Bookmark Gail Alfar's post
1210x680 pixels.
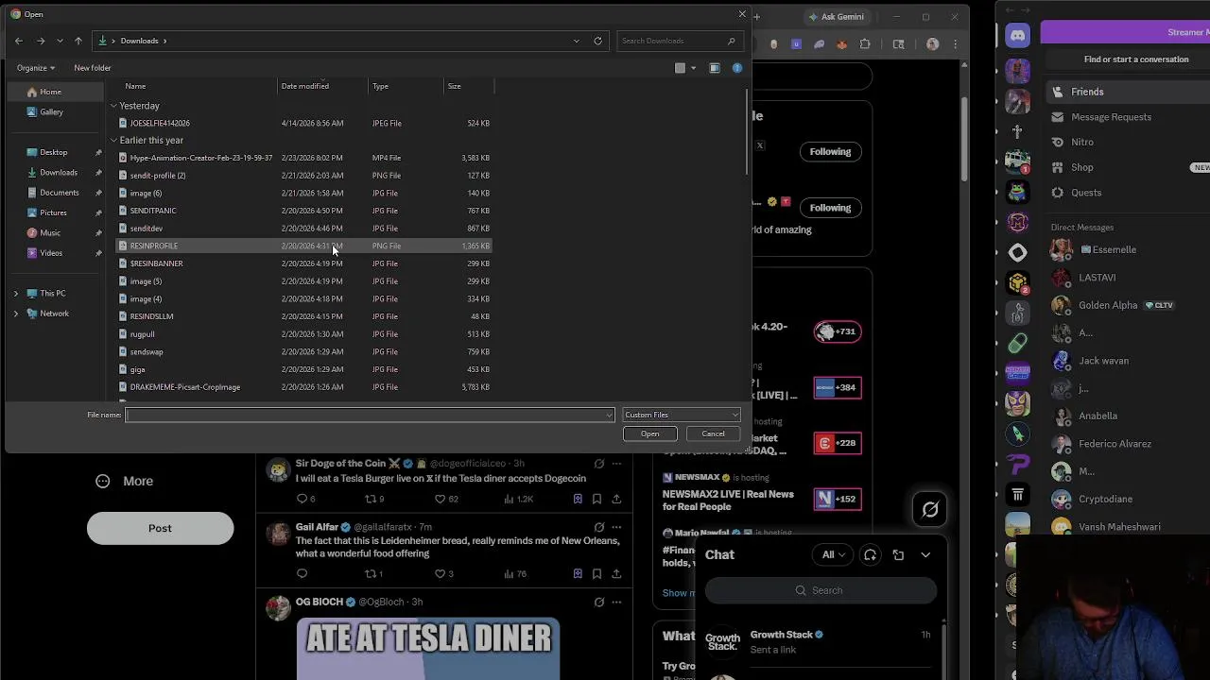596,573
